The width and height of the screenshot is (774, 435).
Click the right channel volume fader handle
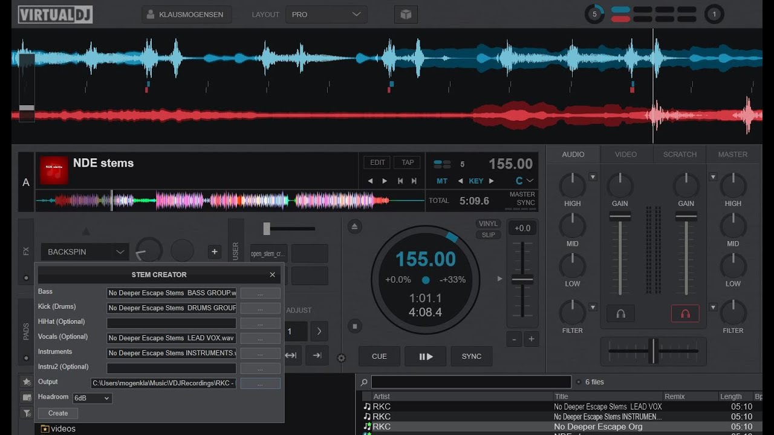[x=686, y=216]
